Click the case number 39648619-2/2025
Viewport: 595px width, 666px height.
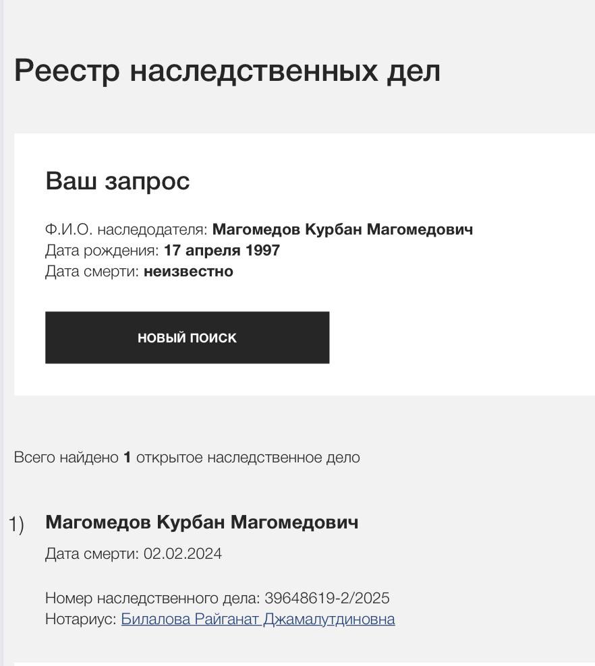click(x=327, y=598)
